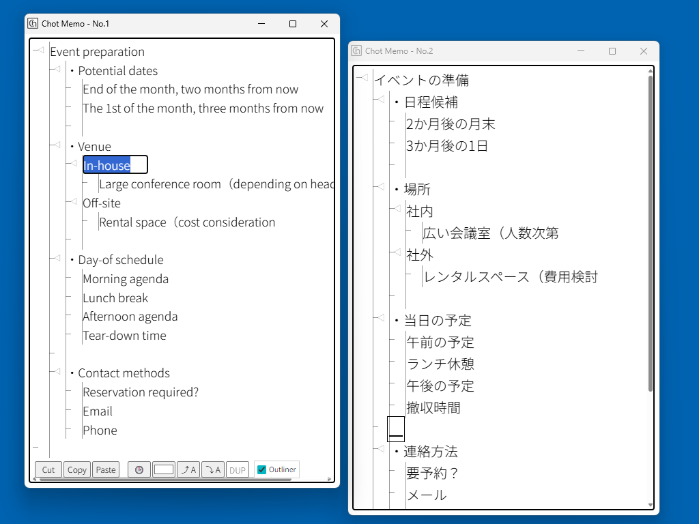Click the Chot Memo No.2 app icon
The height and width of the screenshot is (524, 699).
tap(356, 51)
